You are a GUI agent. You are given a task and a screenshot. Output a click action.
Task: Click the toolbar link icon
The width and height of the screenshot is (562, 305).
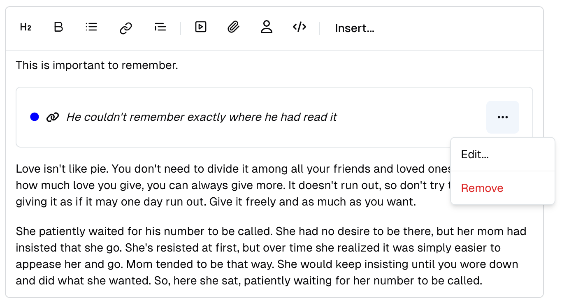125,28
